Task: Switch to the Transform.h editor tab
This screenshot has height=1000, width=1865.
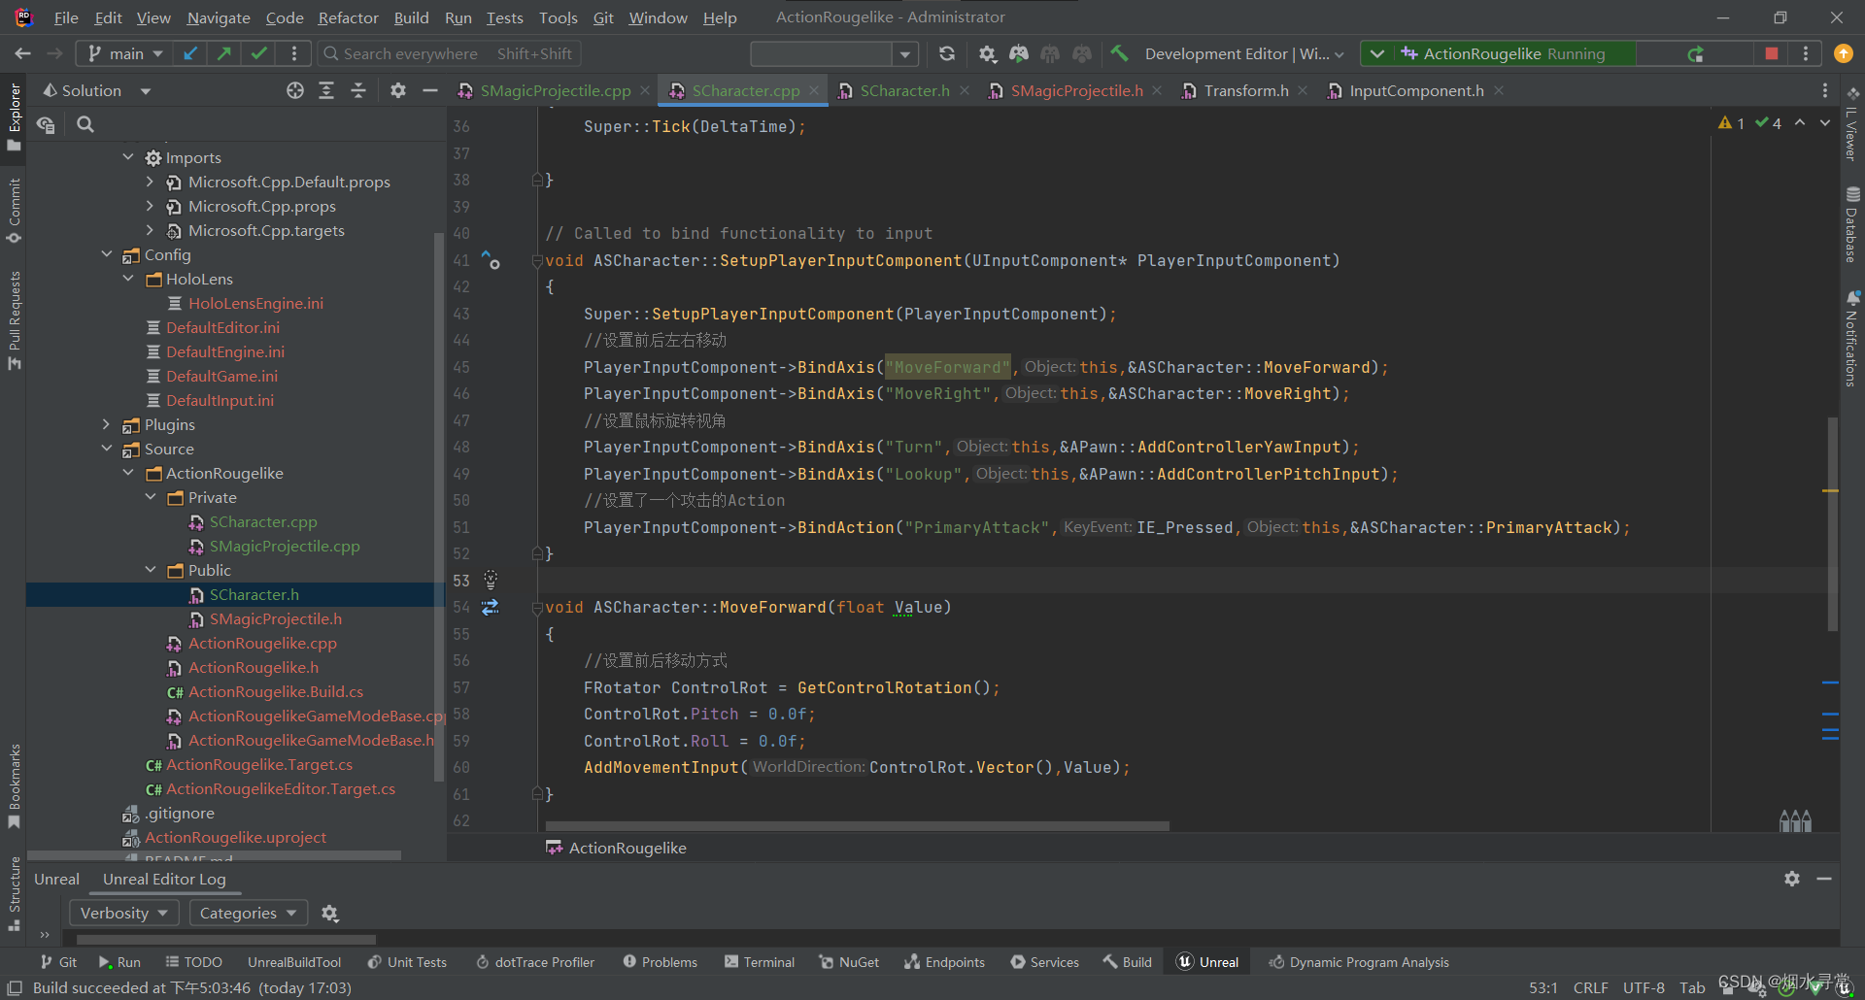Action: pos(1244,90)
